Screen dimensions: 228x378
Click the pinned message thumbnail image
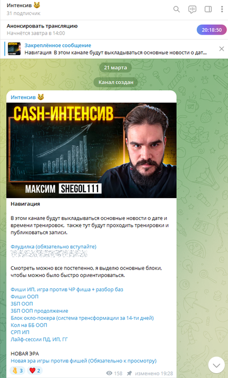(14, 49)
